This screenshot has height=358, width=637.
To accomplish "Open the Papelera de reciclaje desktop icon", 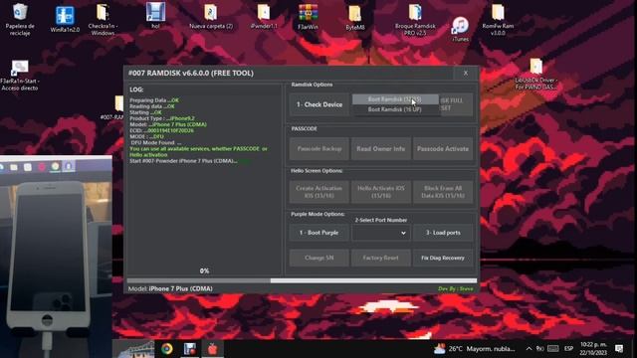I will point(20,19).
